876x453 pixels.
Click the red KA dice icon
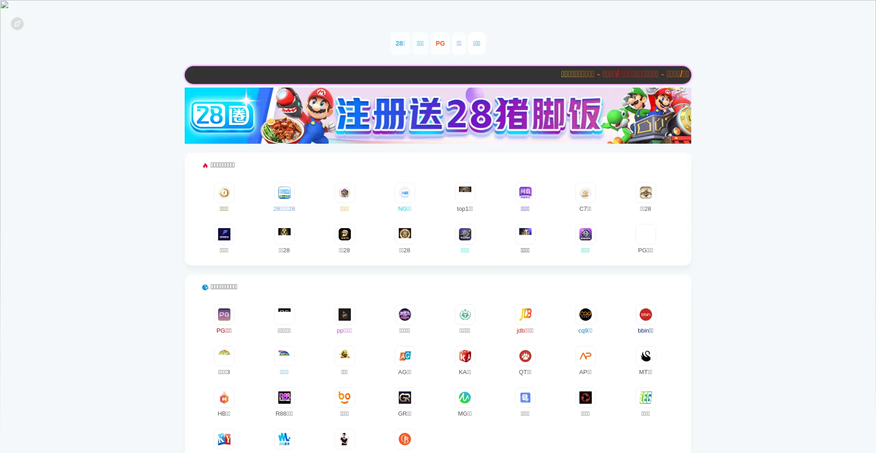[x=465, y=356]
